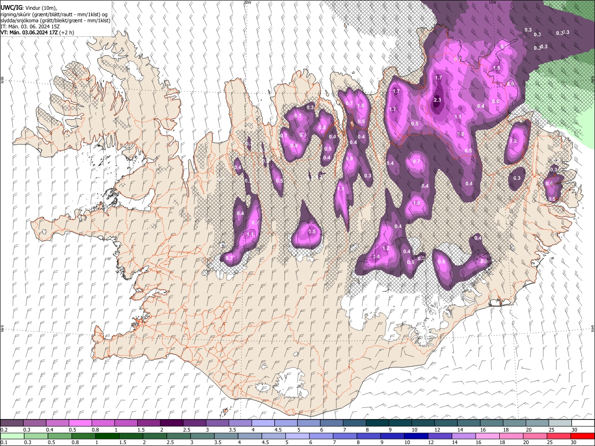Image resolution: width=595 pixels, height=446 pixels.
Task: Select the lower legend swatch starting at 9
Action: [x=392, y=436]
